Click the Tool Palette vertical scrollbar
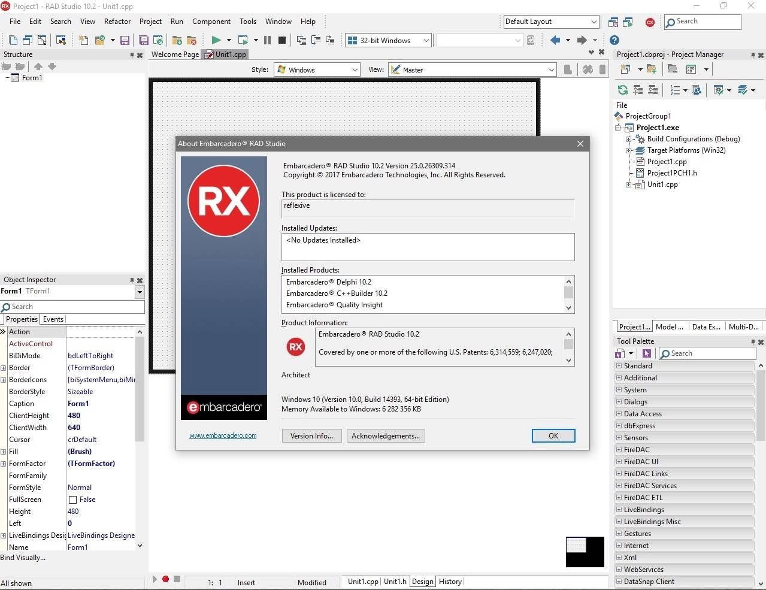Viewport: 766px width, 590px height. tap(761, 474)
